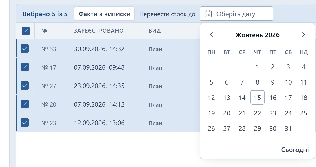The height and width of the screenshot is (167, 316).
Task: Choose day 19 in the calendar
Action: pyautogui.click(x=211, y=113)
